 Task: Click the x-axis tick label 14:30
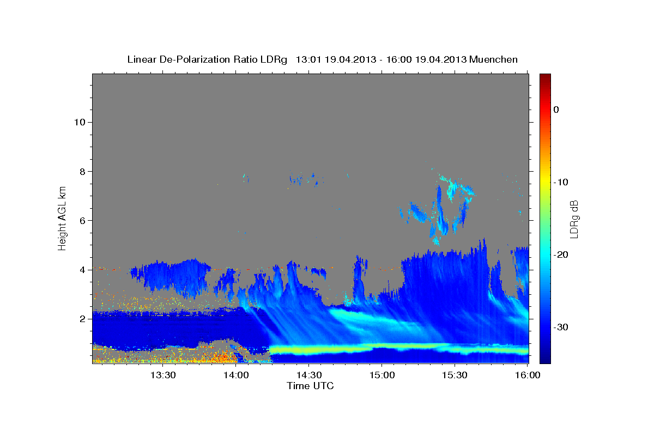click(309, 375)
